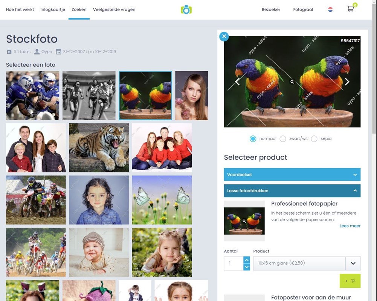Zoom parrot preview with magnifier icon
377x301 pixels.
(292, 82)
